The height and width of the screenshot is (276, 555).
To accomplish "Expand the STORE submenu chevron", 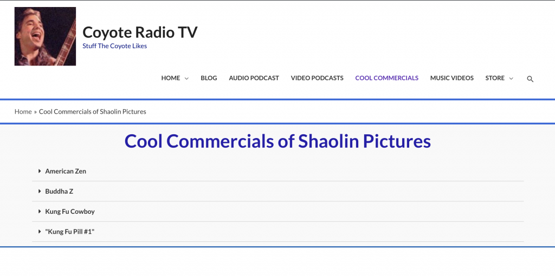I will pos(511,78).
